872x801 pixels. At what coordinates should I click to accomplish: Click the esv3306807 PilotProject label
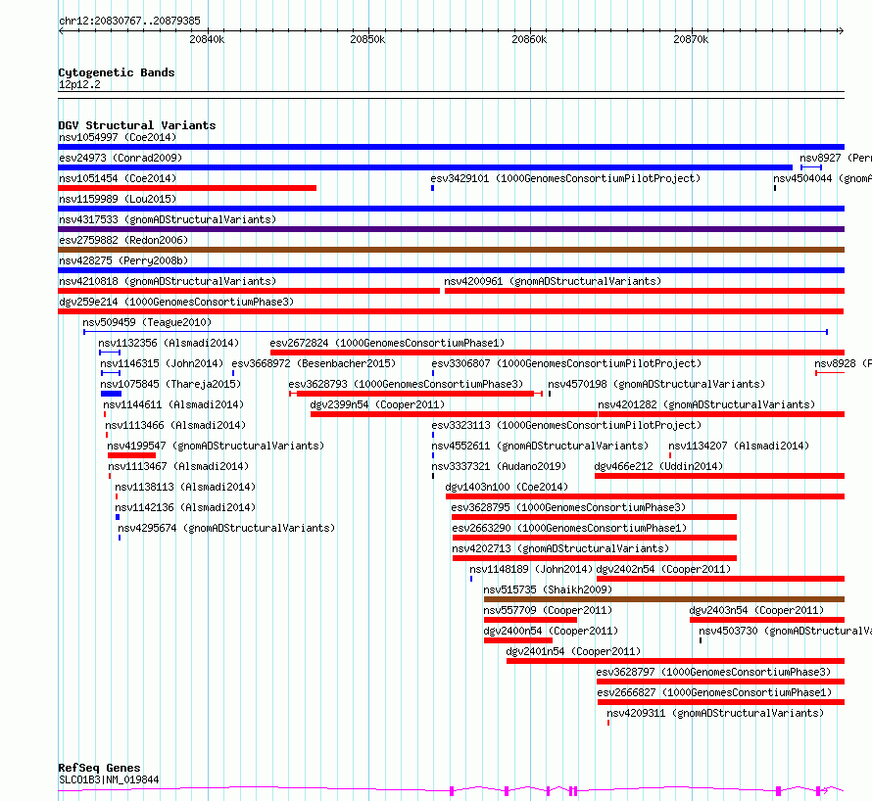click(x=566, y=363)
